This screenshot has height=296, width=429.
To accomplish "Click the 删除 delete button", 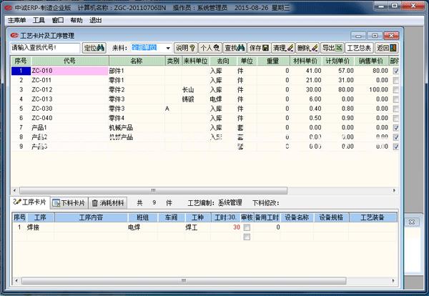I will click(307, 48).
